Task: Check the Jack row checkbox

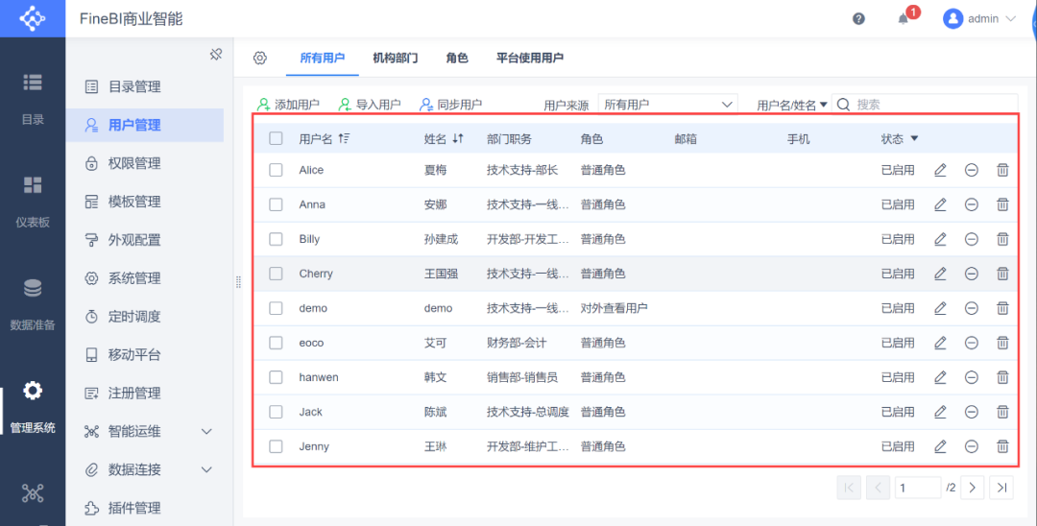Action: (x=276, y=412)
